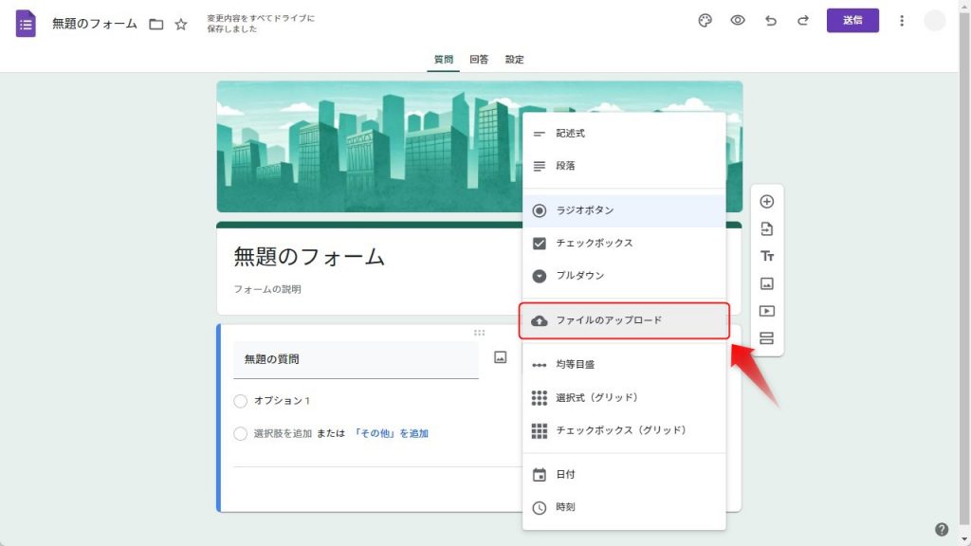
Task: Move form to folder icon
Action: (x=156, y=24)
